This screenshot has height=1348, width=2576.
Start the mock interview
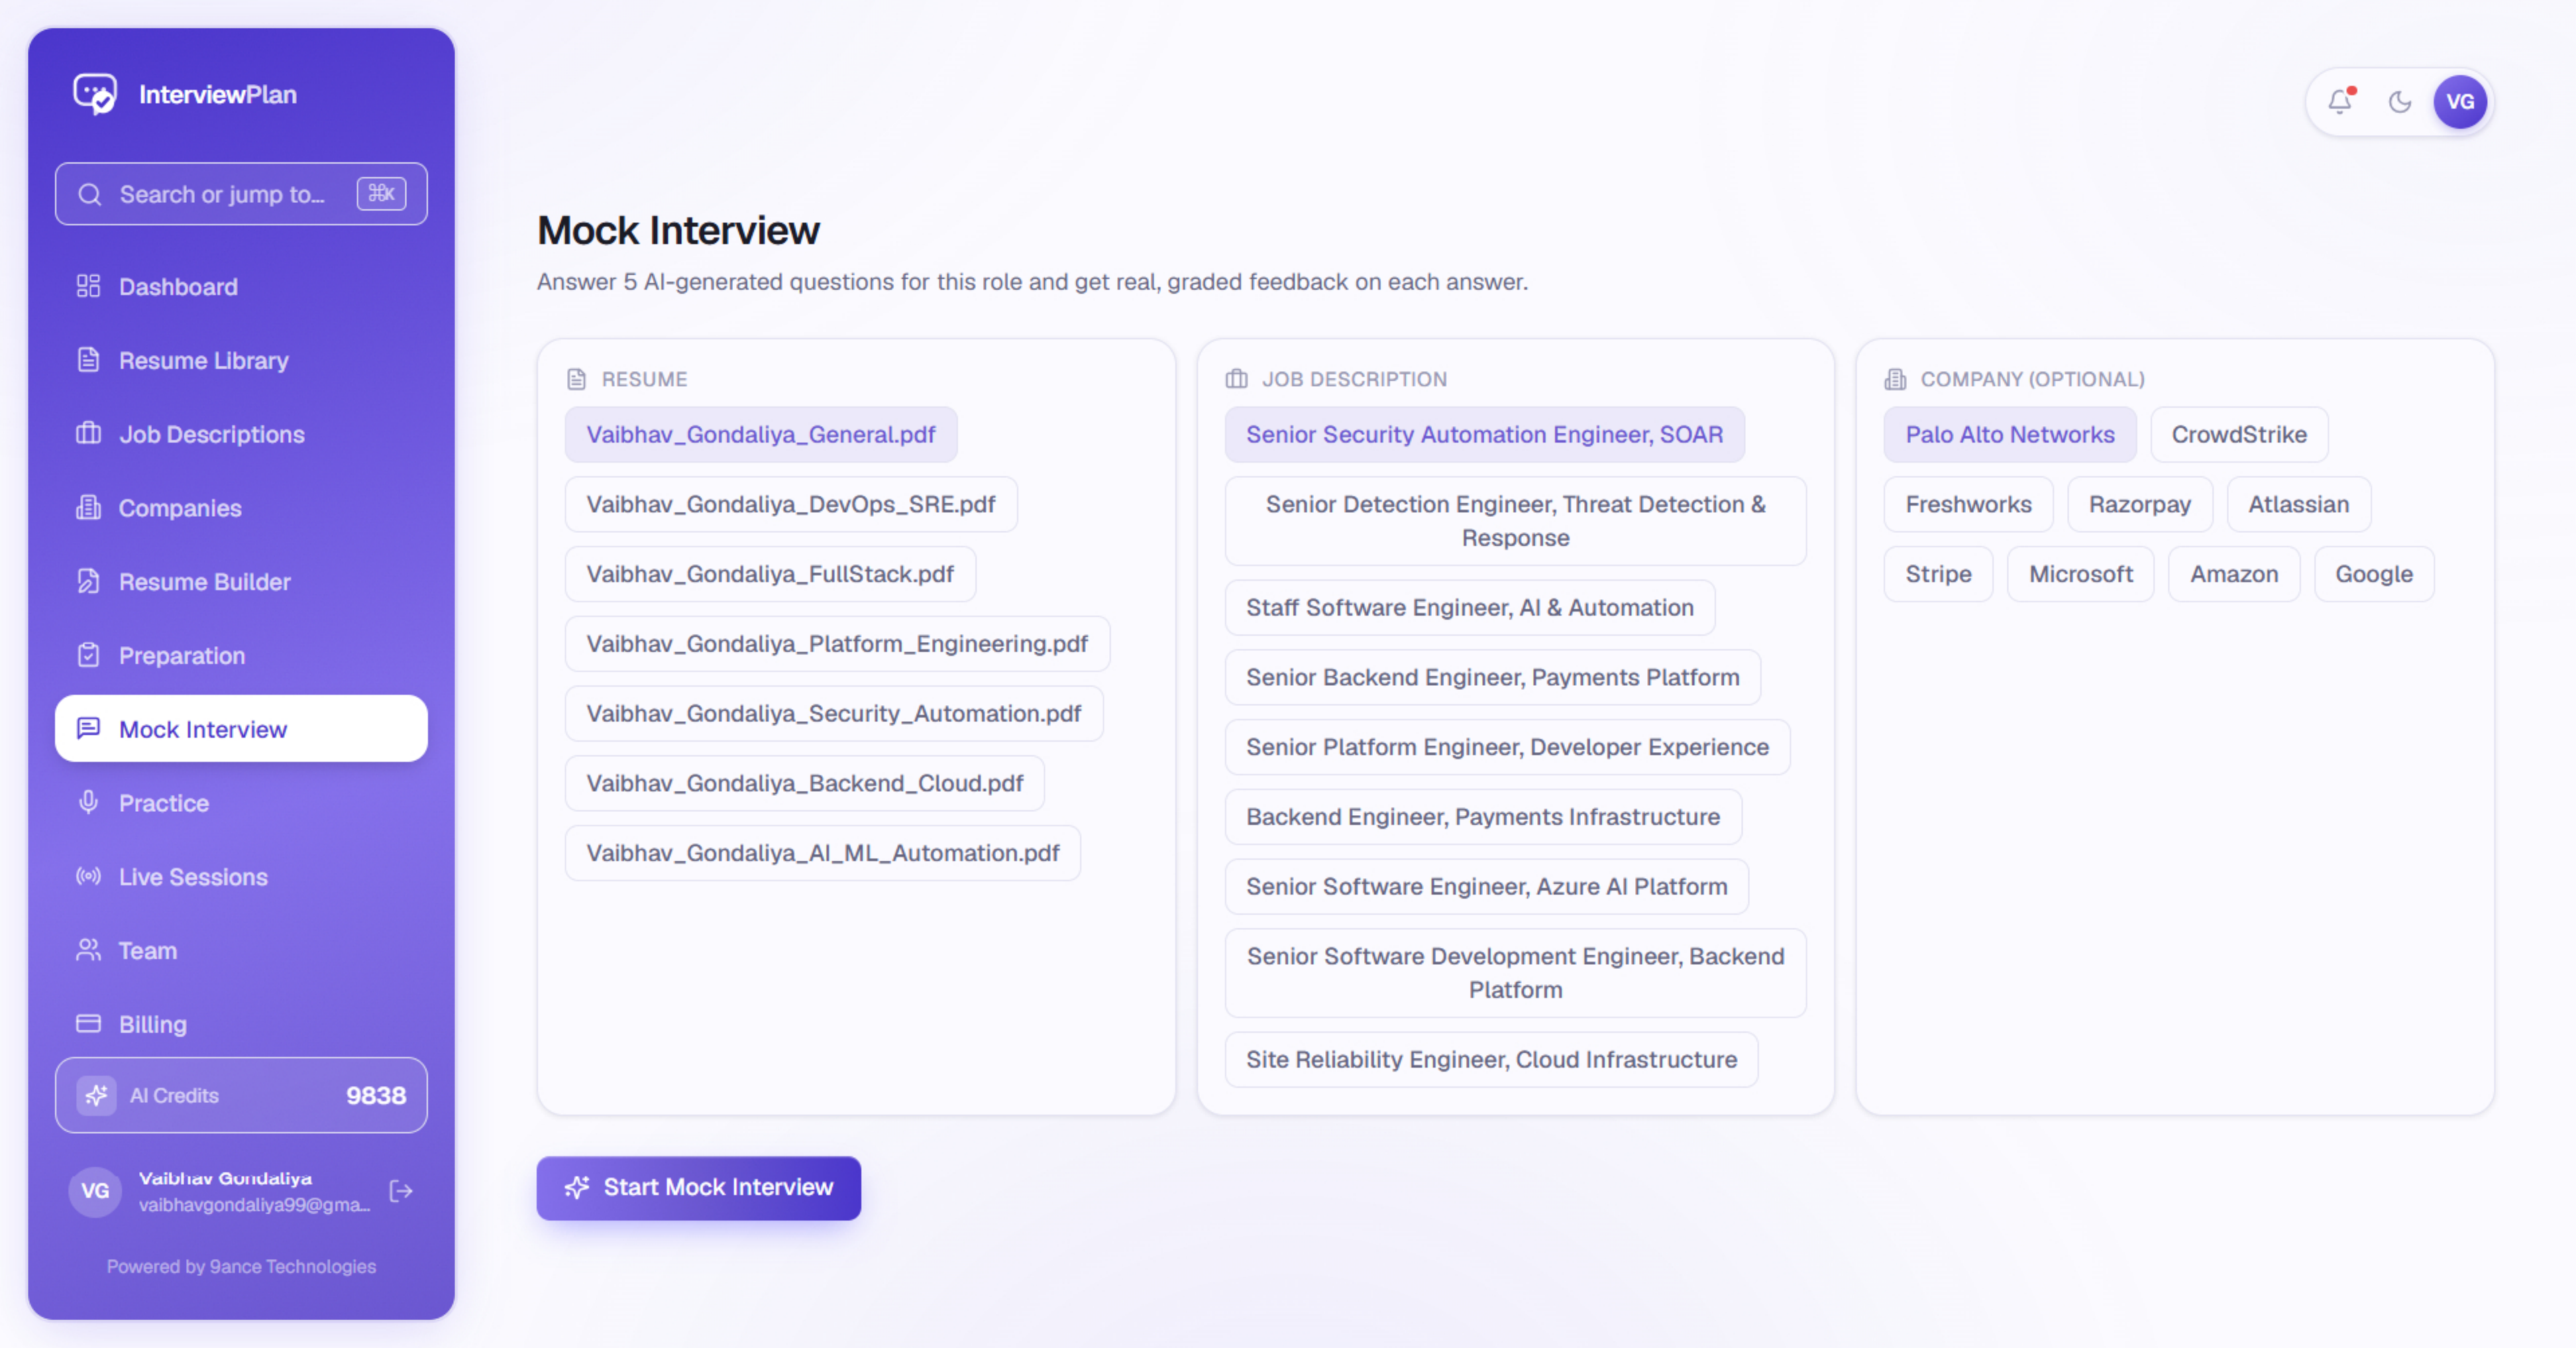[698, 1188]
